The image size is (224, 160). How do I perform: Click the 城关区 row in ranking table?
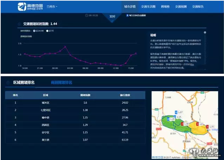click(75, 103)
